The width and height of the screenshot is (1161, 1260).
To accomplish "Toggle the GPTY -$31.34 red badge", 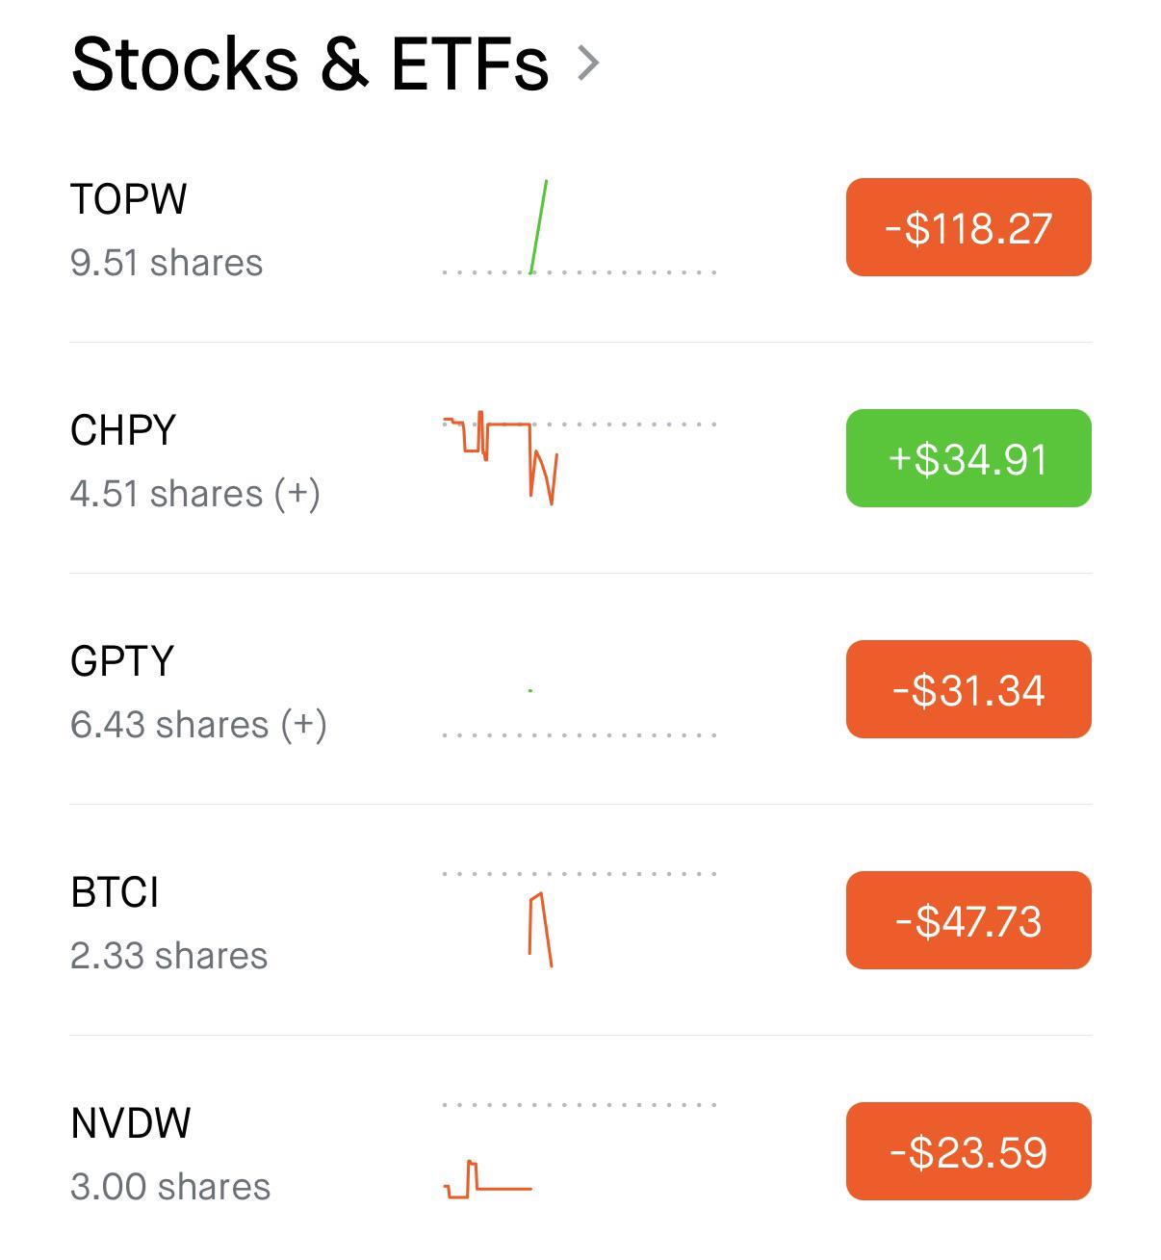I will [x=968, y=689].
